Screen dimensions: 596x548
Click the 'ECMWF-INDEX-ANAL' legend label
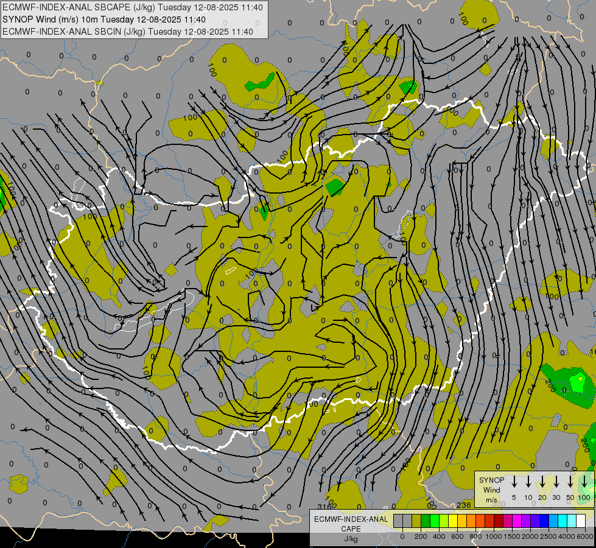351,519
